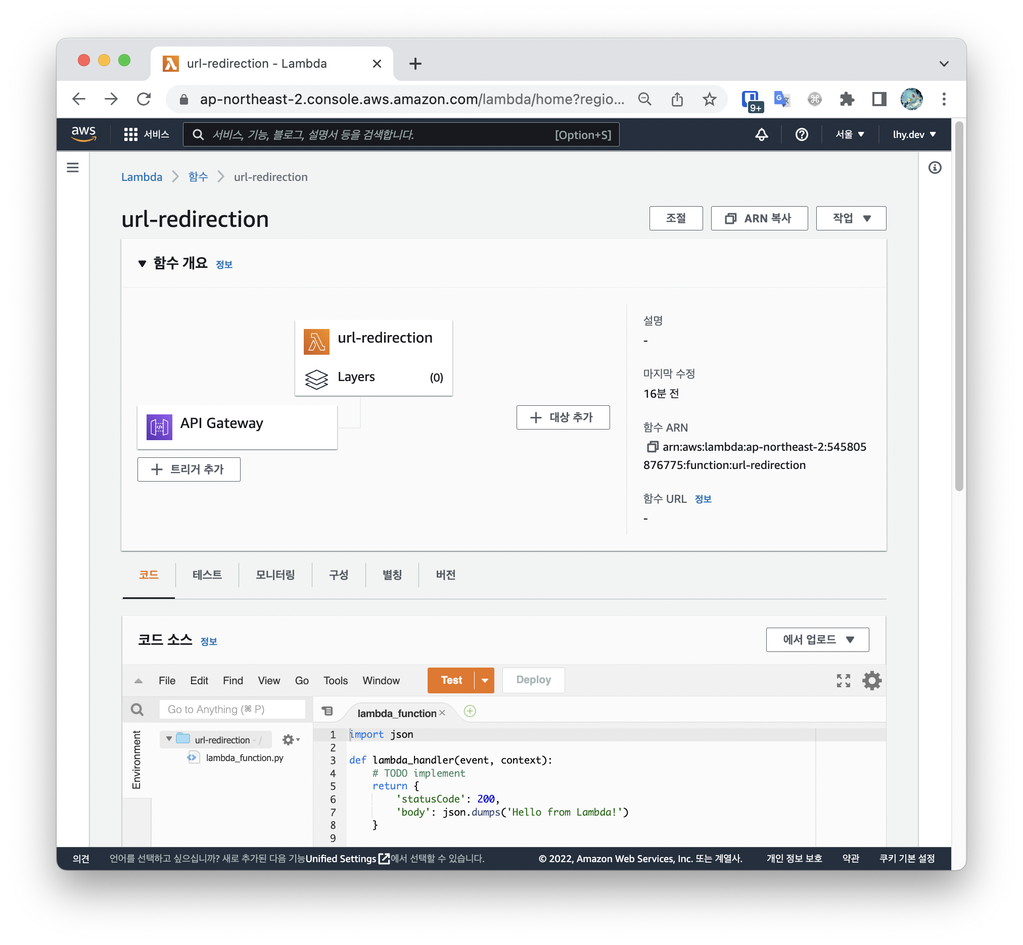Click browser back arrow
1023x945 pixels.
79,99
